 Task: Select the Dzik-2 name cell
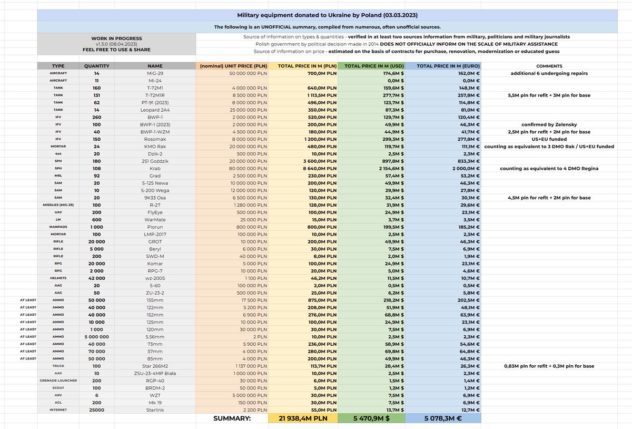(155, 154)
